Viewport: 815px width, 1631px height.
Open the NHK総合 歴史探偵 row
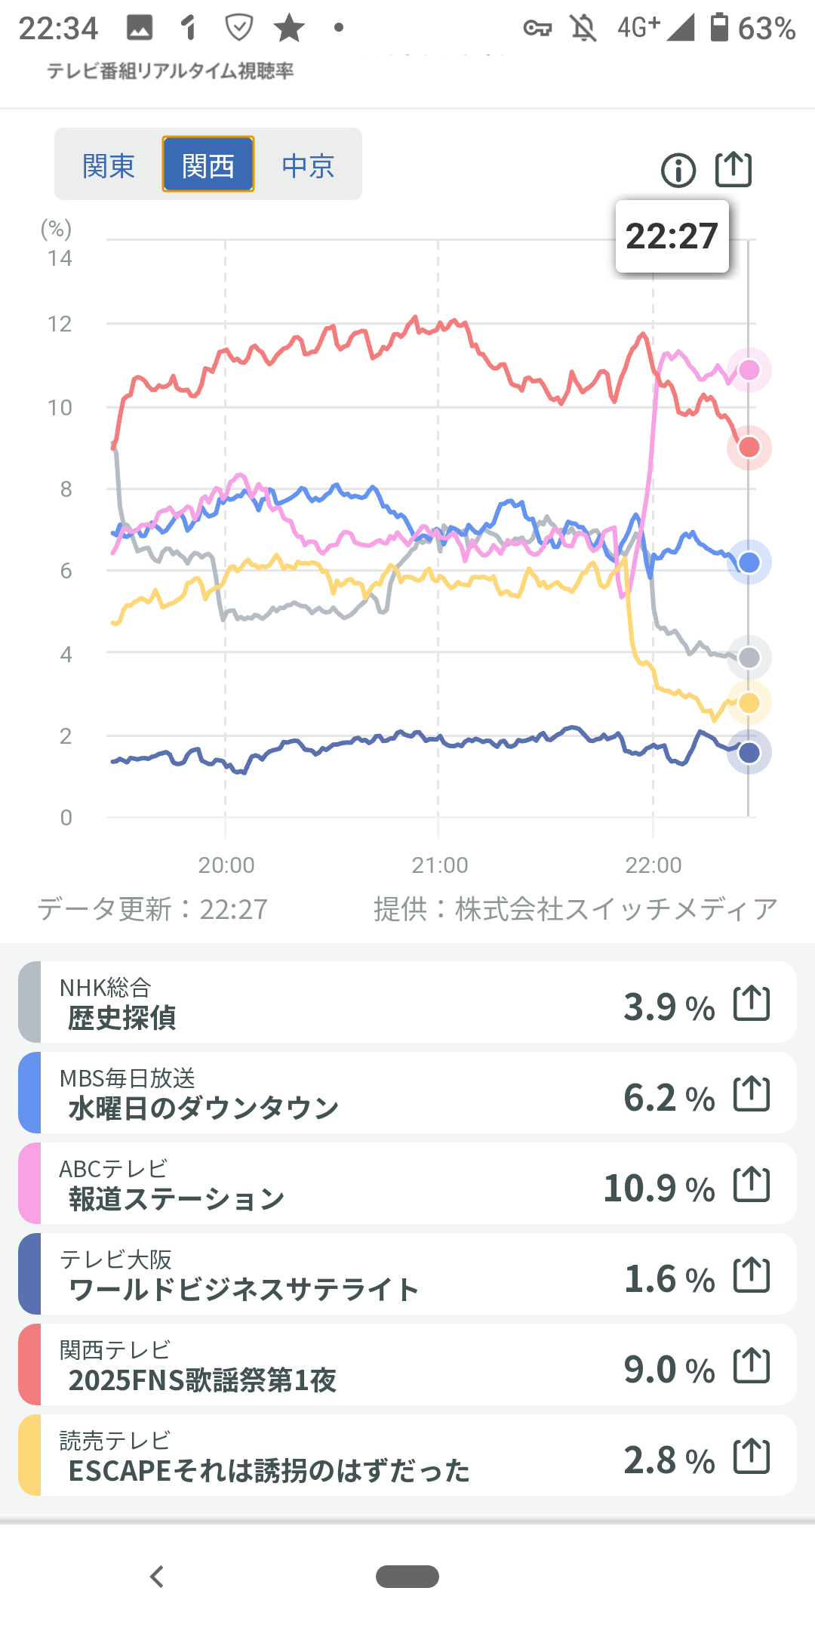pos(340,1003)
